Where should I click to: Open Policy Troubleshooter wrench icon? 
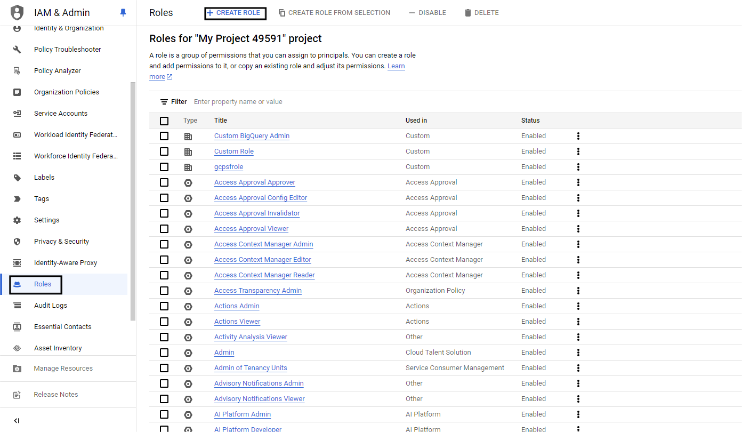coord(17,50)
